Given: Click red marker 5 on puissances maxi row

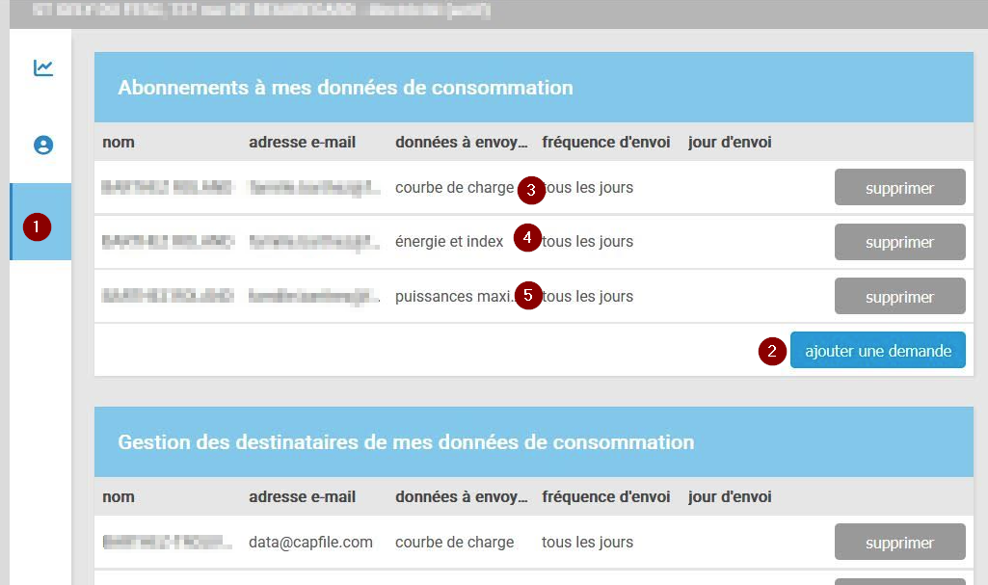Looking at the screenshot, I should (527, 295).
